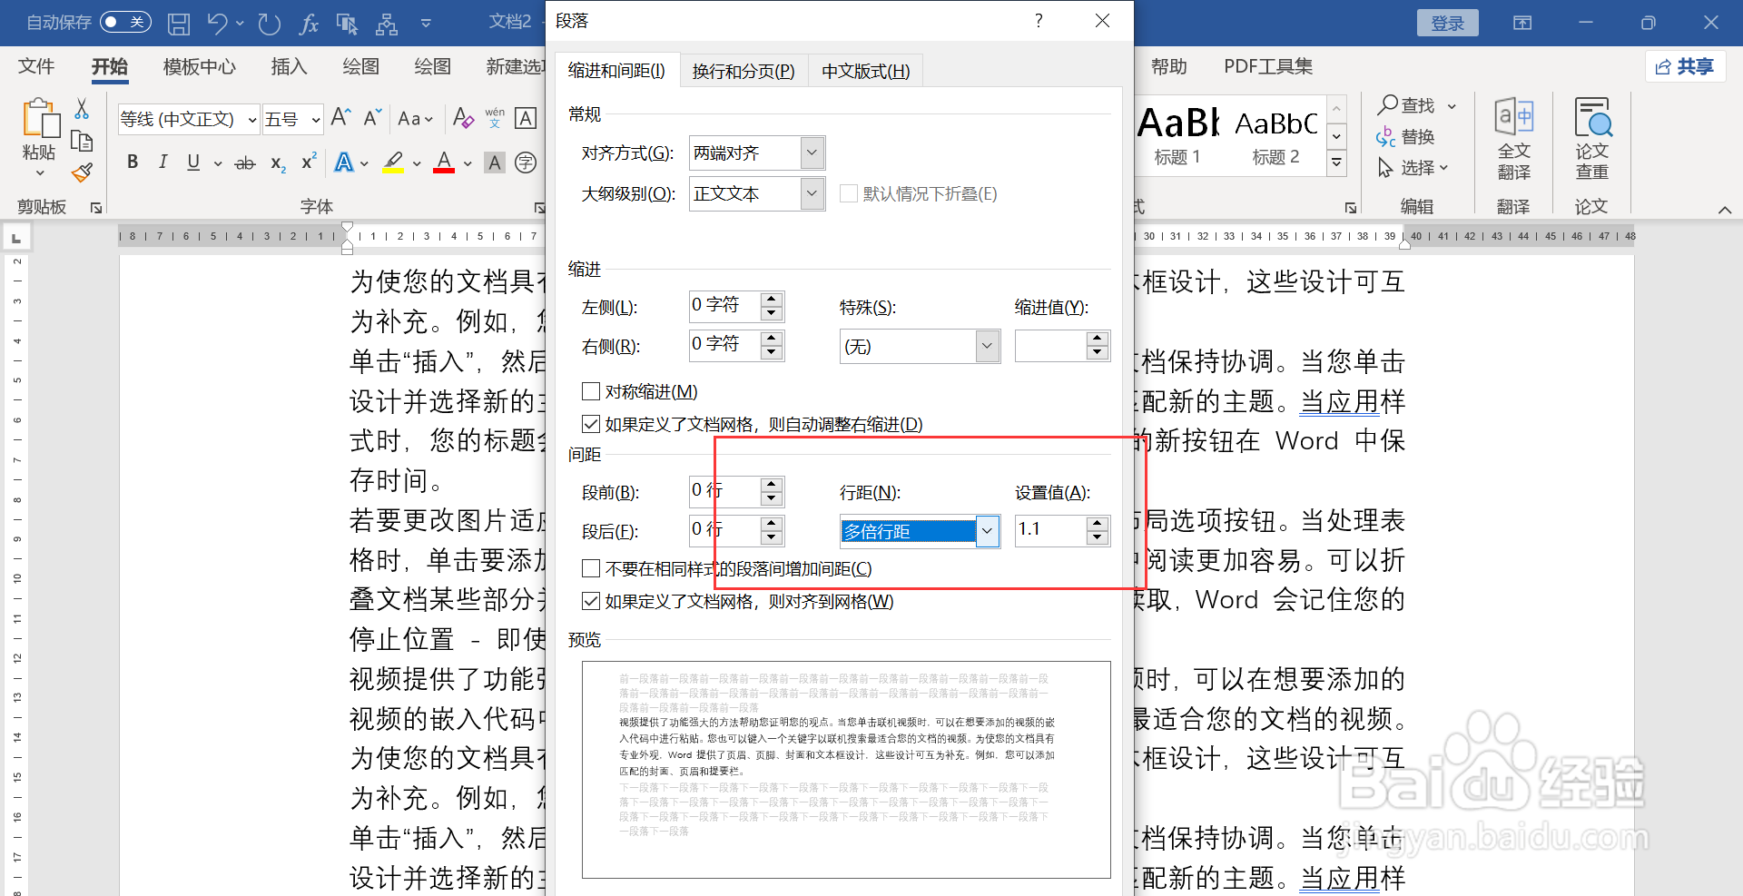The image size is (1743, 896).
Task: Click the 选择 select button
Action: point(1412,168)
